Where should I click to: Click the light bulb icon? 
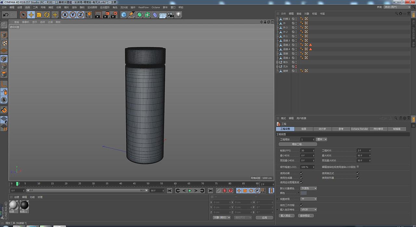[178, 15]
